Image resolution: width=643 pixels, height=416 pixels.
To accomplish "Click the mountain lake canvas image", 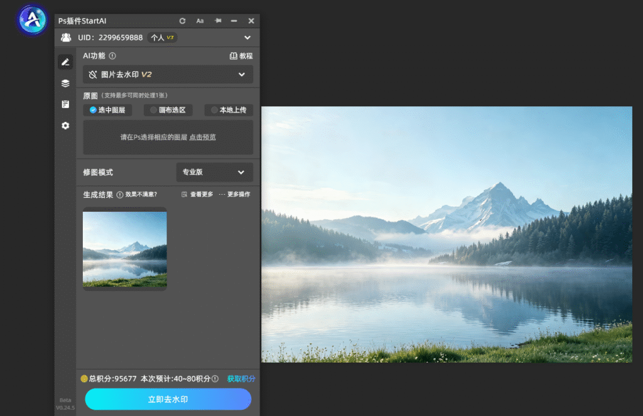I will [x=446, y=234].
